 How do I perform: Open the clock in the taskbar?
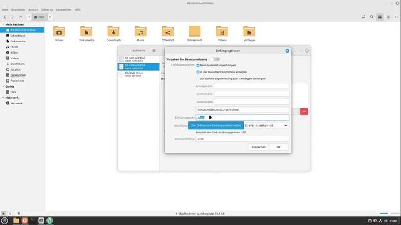[x=393, y=221]
